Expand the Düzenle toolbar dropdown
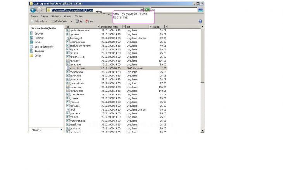This screenshot has width=283, height=170. 47,21
